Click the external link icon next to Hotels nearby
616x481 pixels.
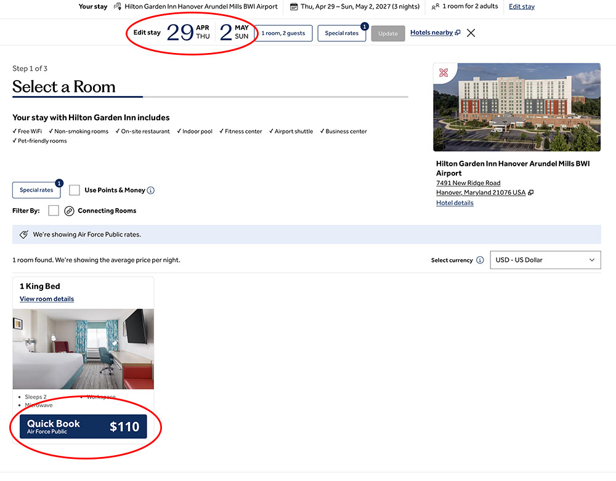point(457,33)
